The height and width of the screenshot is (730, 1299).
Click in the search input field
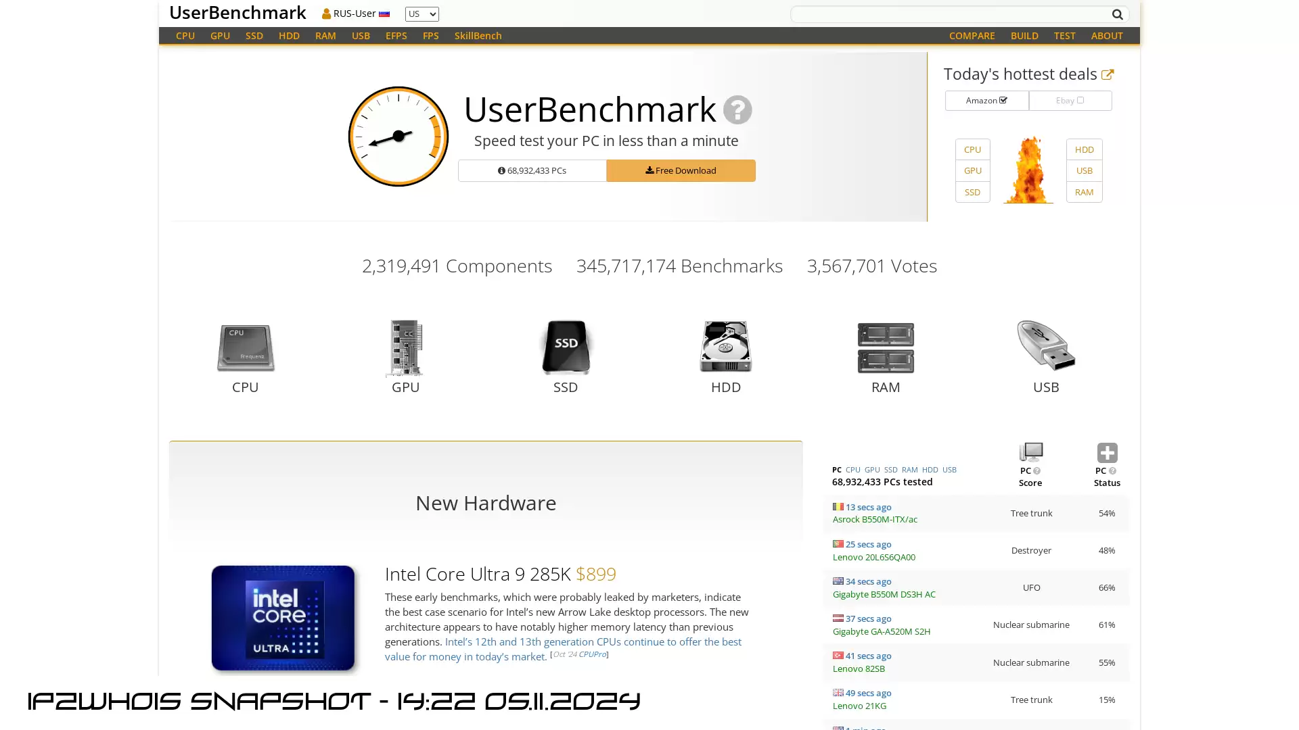coord(950,14)
